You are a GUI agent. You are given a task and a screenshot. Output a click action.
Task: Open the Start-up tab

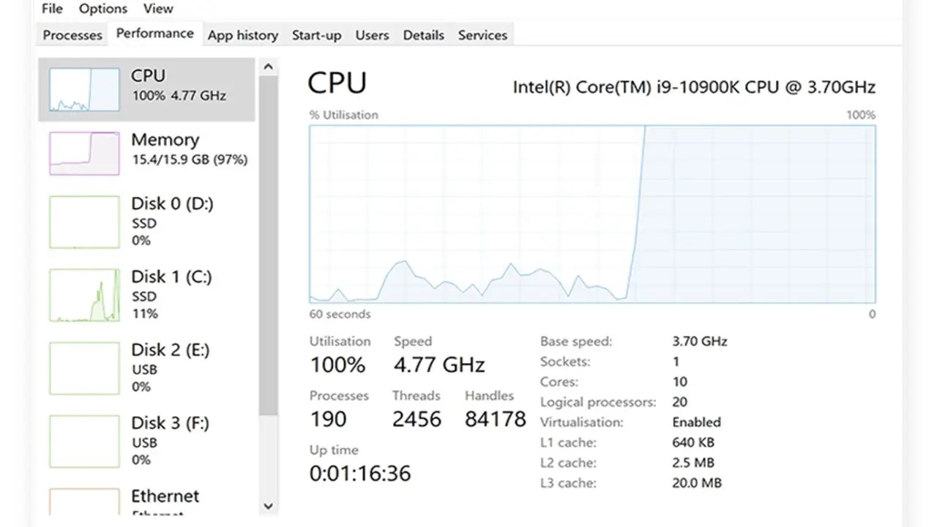click(x=316, y=34)
